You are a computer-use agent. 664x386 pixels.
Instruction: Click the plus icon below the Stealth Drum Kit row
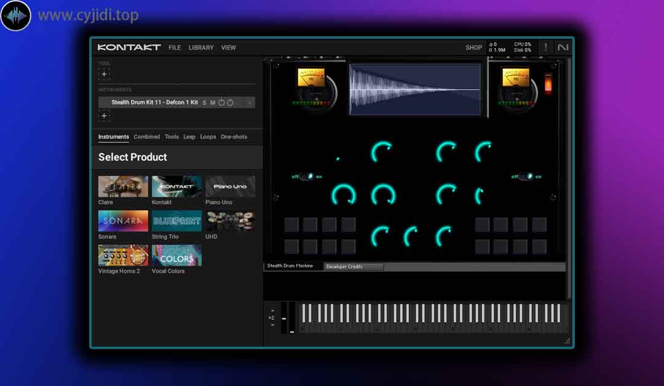click(x=104, y=116)
